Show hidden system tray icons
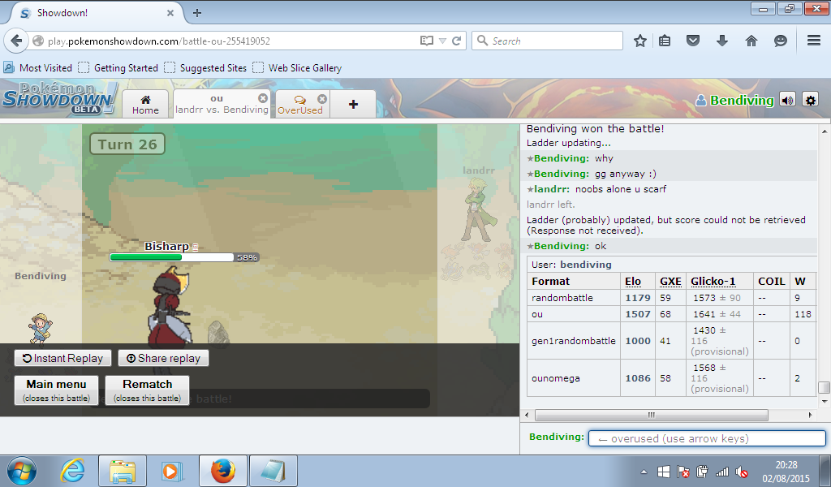 pyautogui.click(x=644, y=472)
